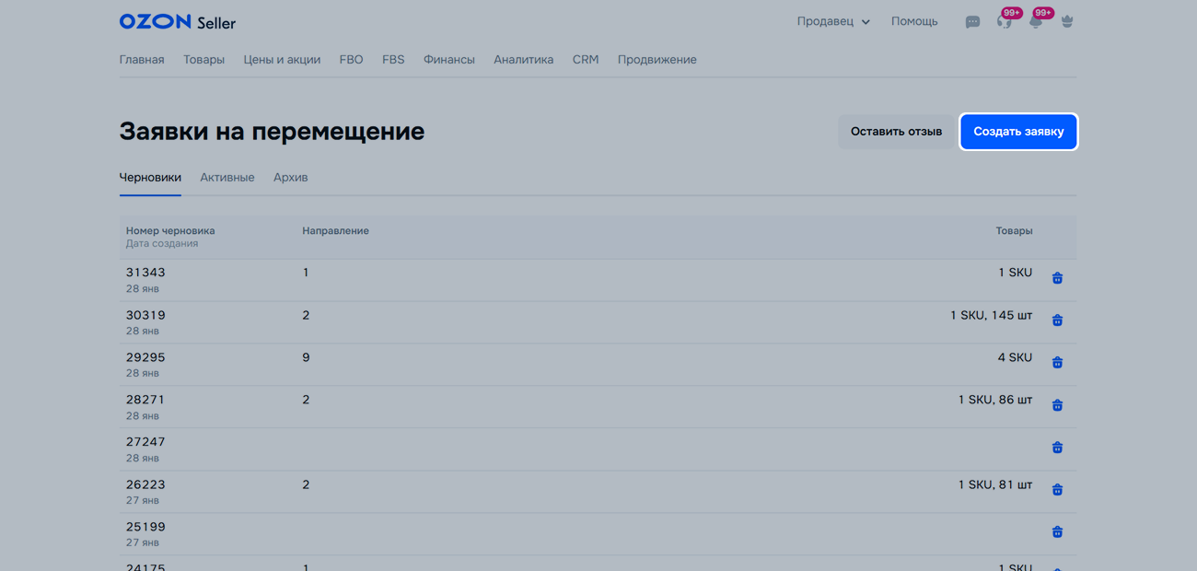Click the OZON Seller logo
1197x571 pixels.
click(177, 21)
